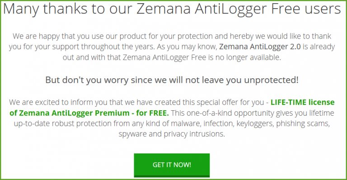Select the green 'AntiLogger Premium - for FREE' text
Image resolution: width=347 pixels, height=180 pixels.
(110, 113)
